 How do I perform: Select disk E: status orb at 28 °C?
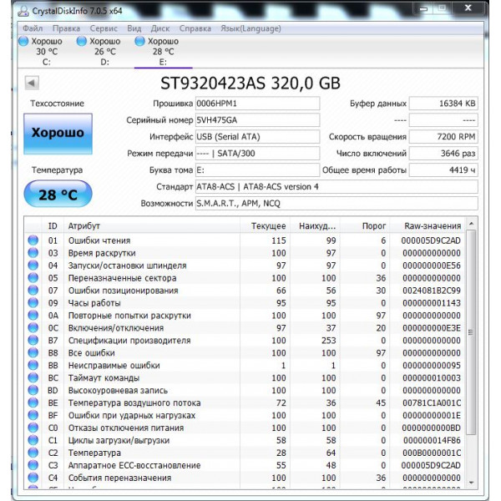tap(139, 41)
